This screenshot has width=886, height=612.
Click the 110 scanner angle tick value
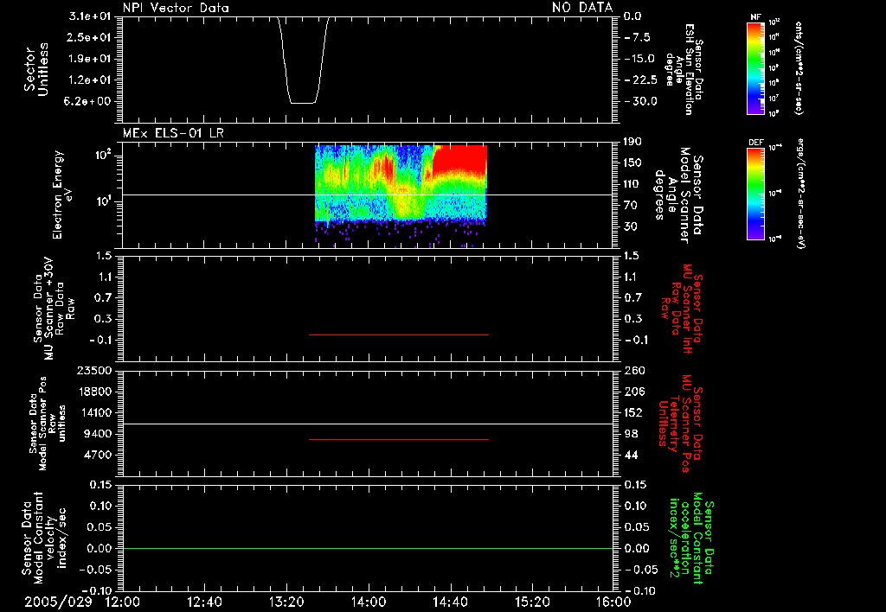(x=632, y=184)
